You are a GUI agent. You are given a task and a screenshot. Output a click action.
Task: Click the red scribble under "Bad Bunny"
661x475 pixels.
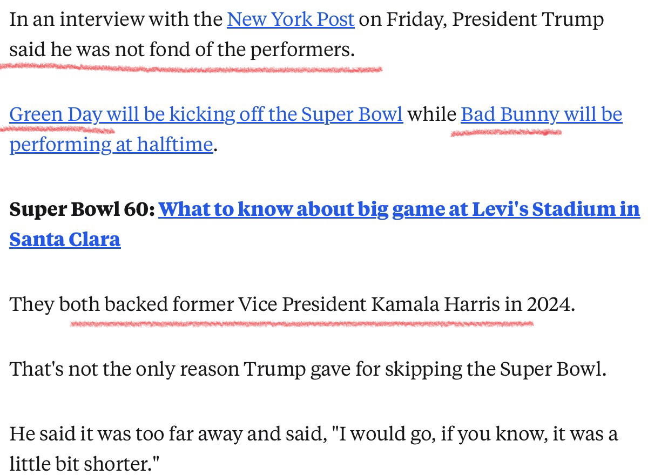(x=506, y=132)
